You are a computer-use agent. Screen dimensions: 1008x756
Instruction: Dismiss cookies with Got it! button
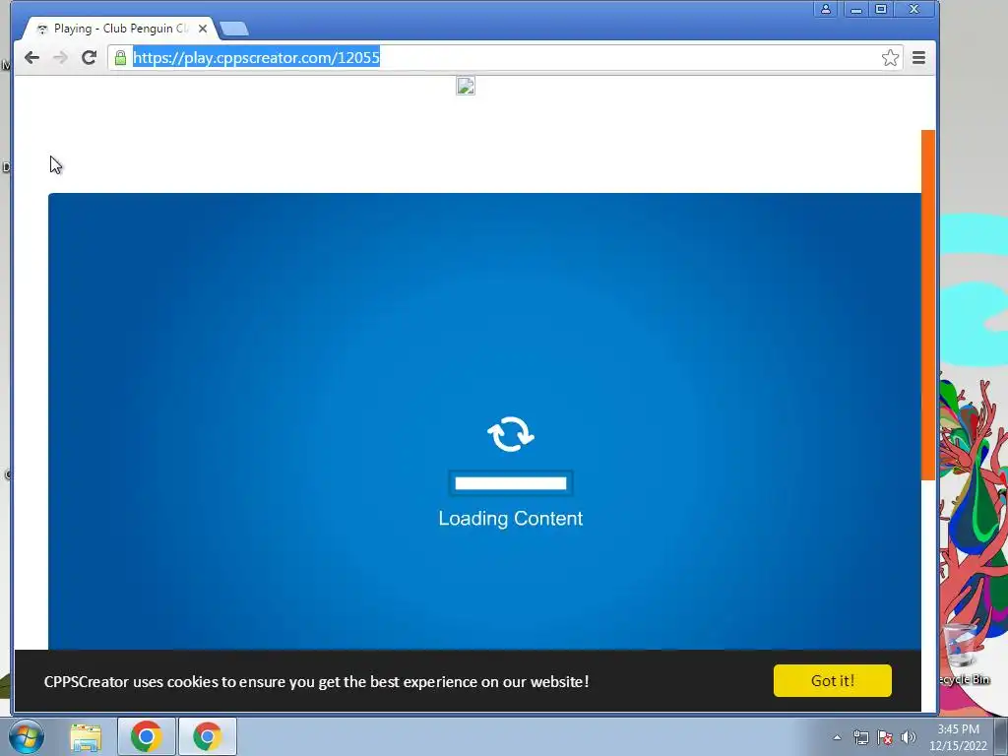(x=833, y=681)
